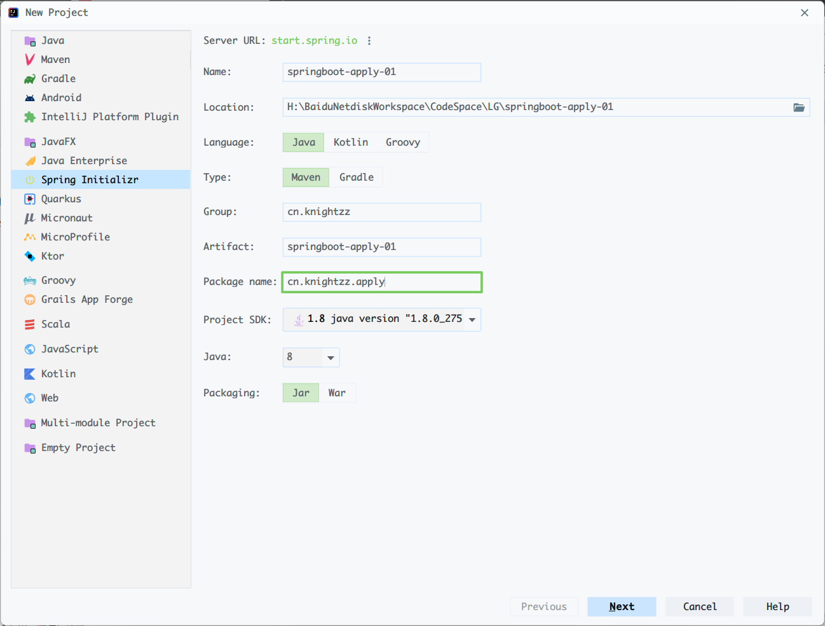Click the IntelliJ Platform Plugin puzzle icon
825x626 pixels.
point(30,117)
